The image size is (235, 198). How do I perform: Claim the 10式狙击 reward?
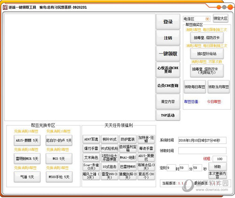click(x=110, y=167)
